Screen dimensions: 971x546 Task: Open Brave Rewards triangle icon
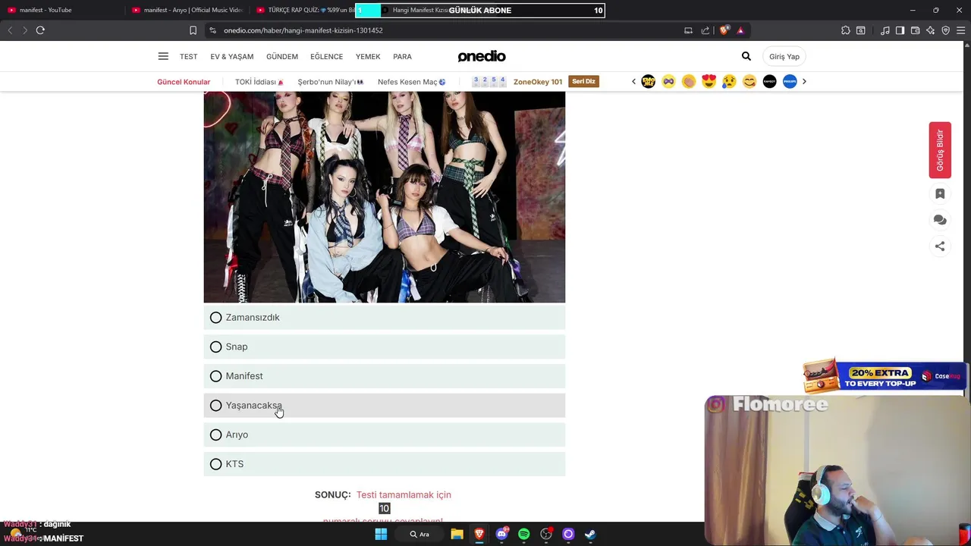click(x=740, y=30)
